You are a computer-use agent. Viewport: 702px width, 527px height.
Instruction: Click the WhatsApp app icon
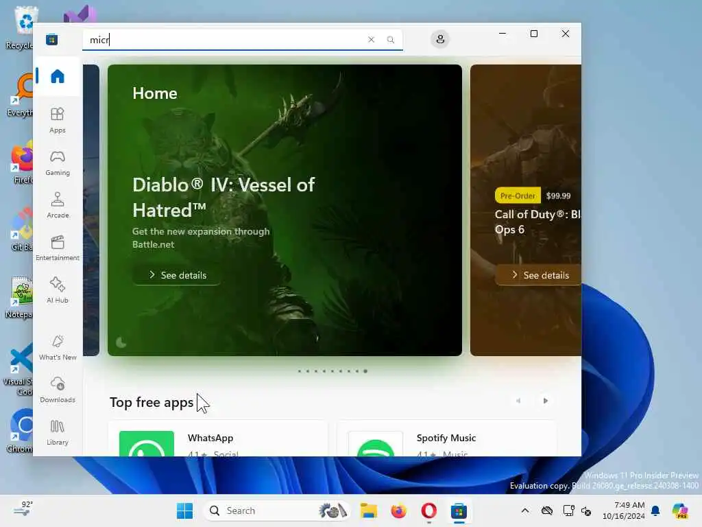147,444
